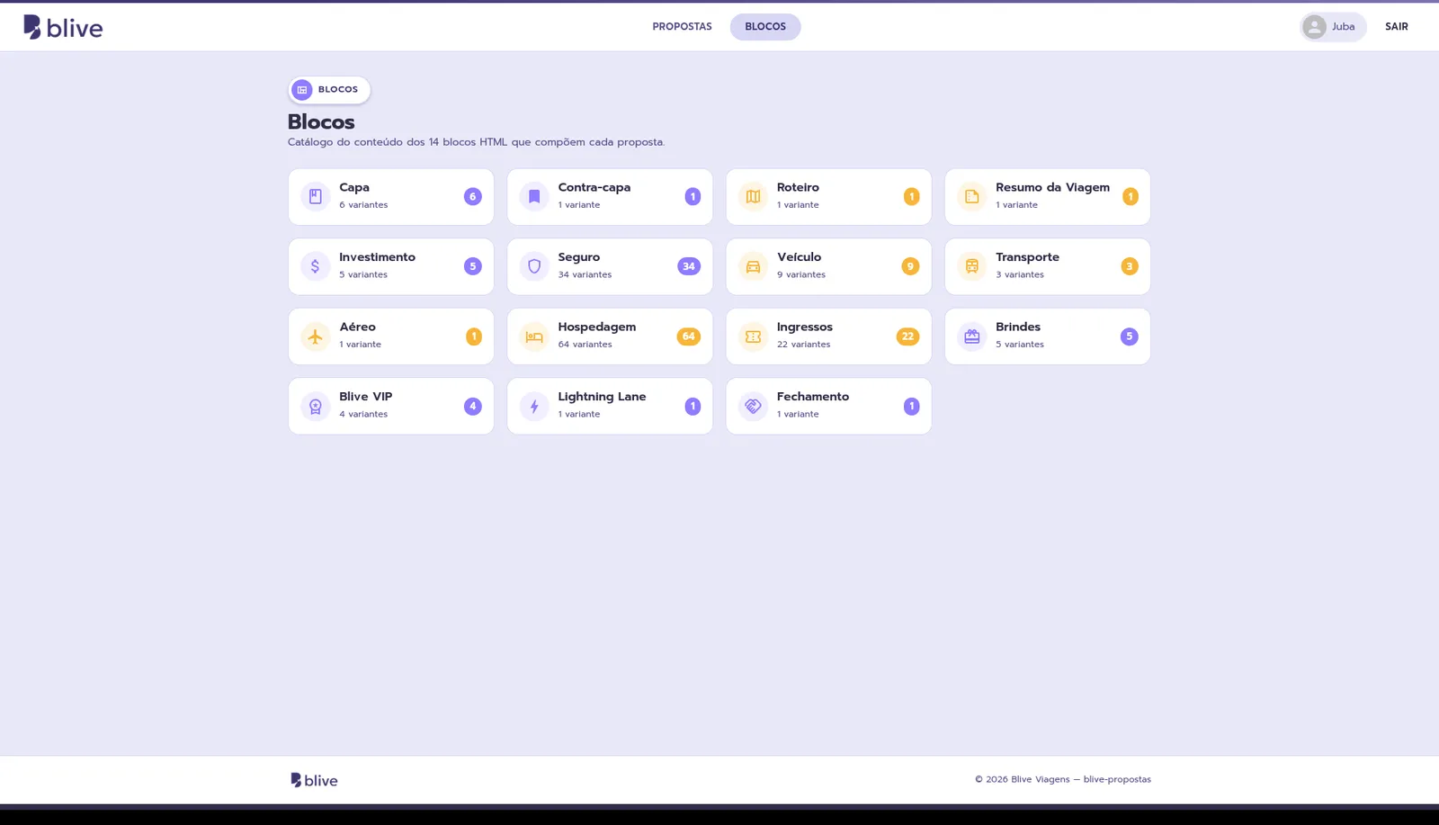Open the Roteiro block title

pyautogui.click(x=798, y=187)
